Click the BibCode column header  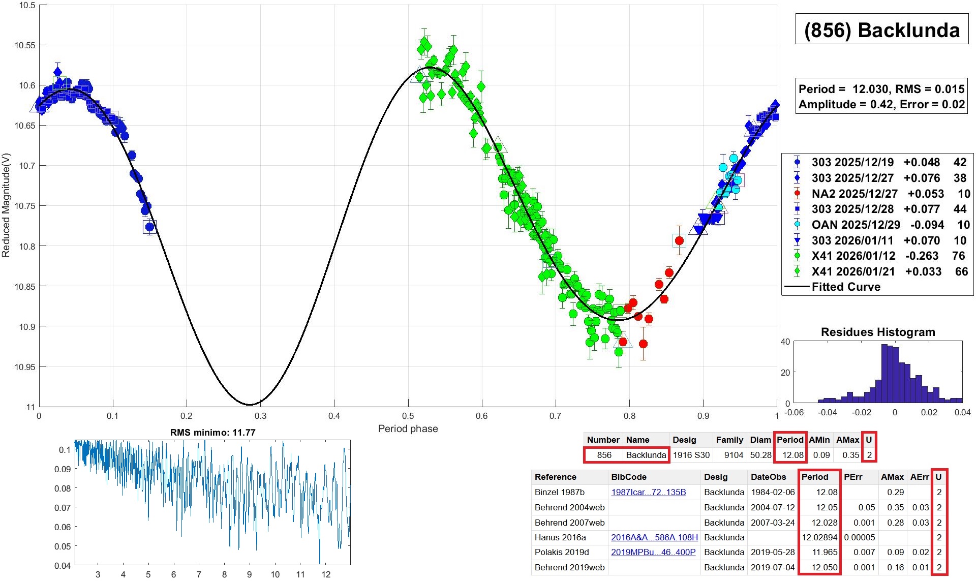tap(629, 477)
